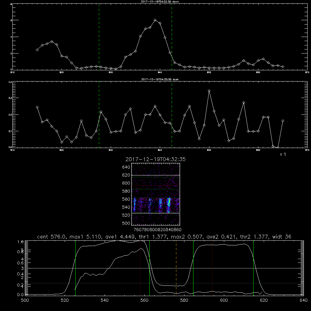
Task: Select the first data point of the dawn curve
Action: tap(37, 50)
